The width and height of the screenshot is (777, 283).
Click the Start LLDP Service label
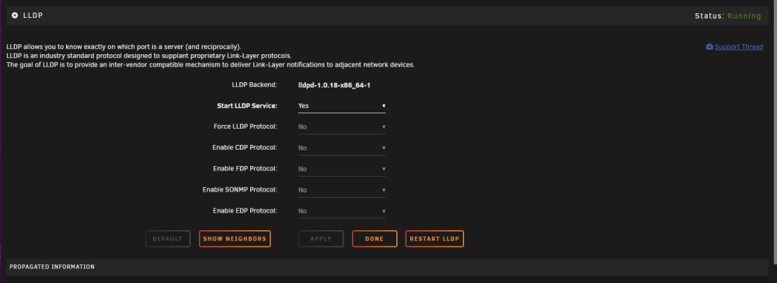(x=247, y=106)
